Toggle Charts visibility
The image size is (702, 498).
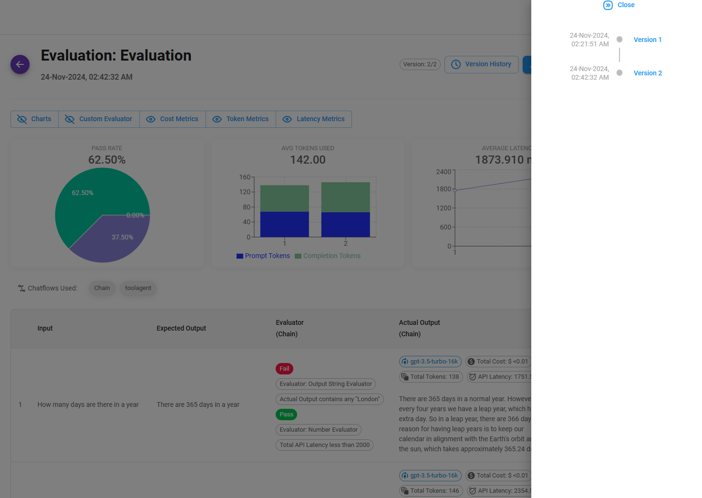pos(34,119)
